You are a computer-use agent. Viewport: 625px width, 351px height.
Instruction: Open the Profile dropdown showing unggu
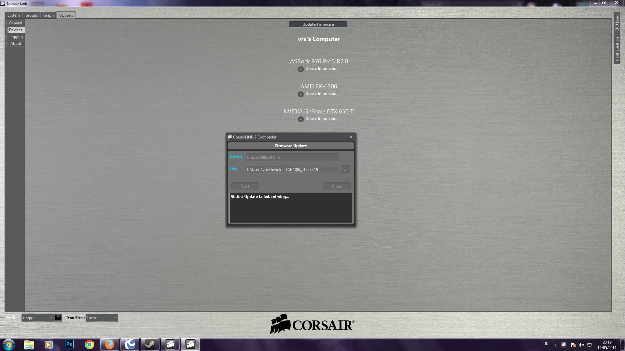(37, 318)
